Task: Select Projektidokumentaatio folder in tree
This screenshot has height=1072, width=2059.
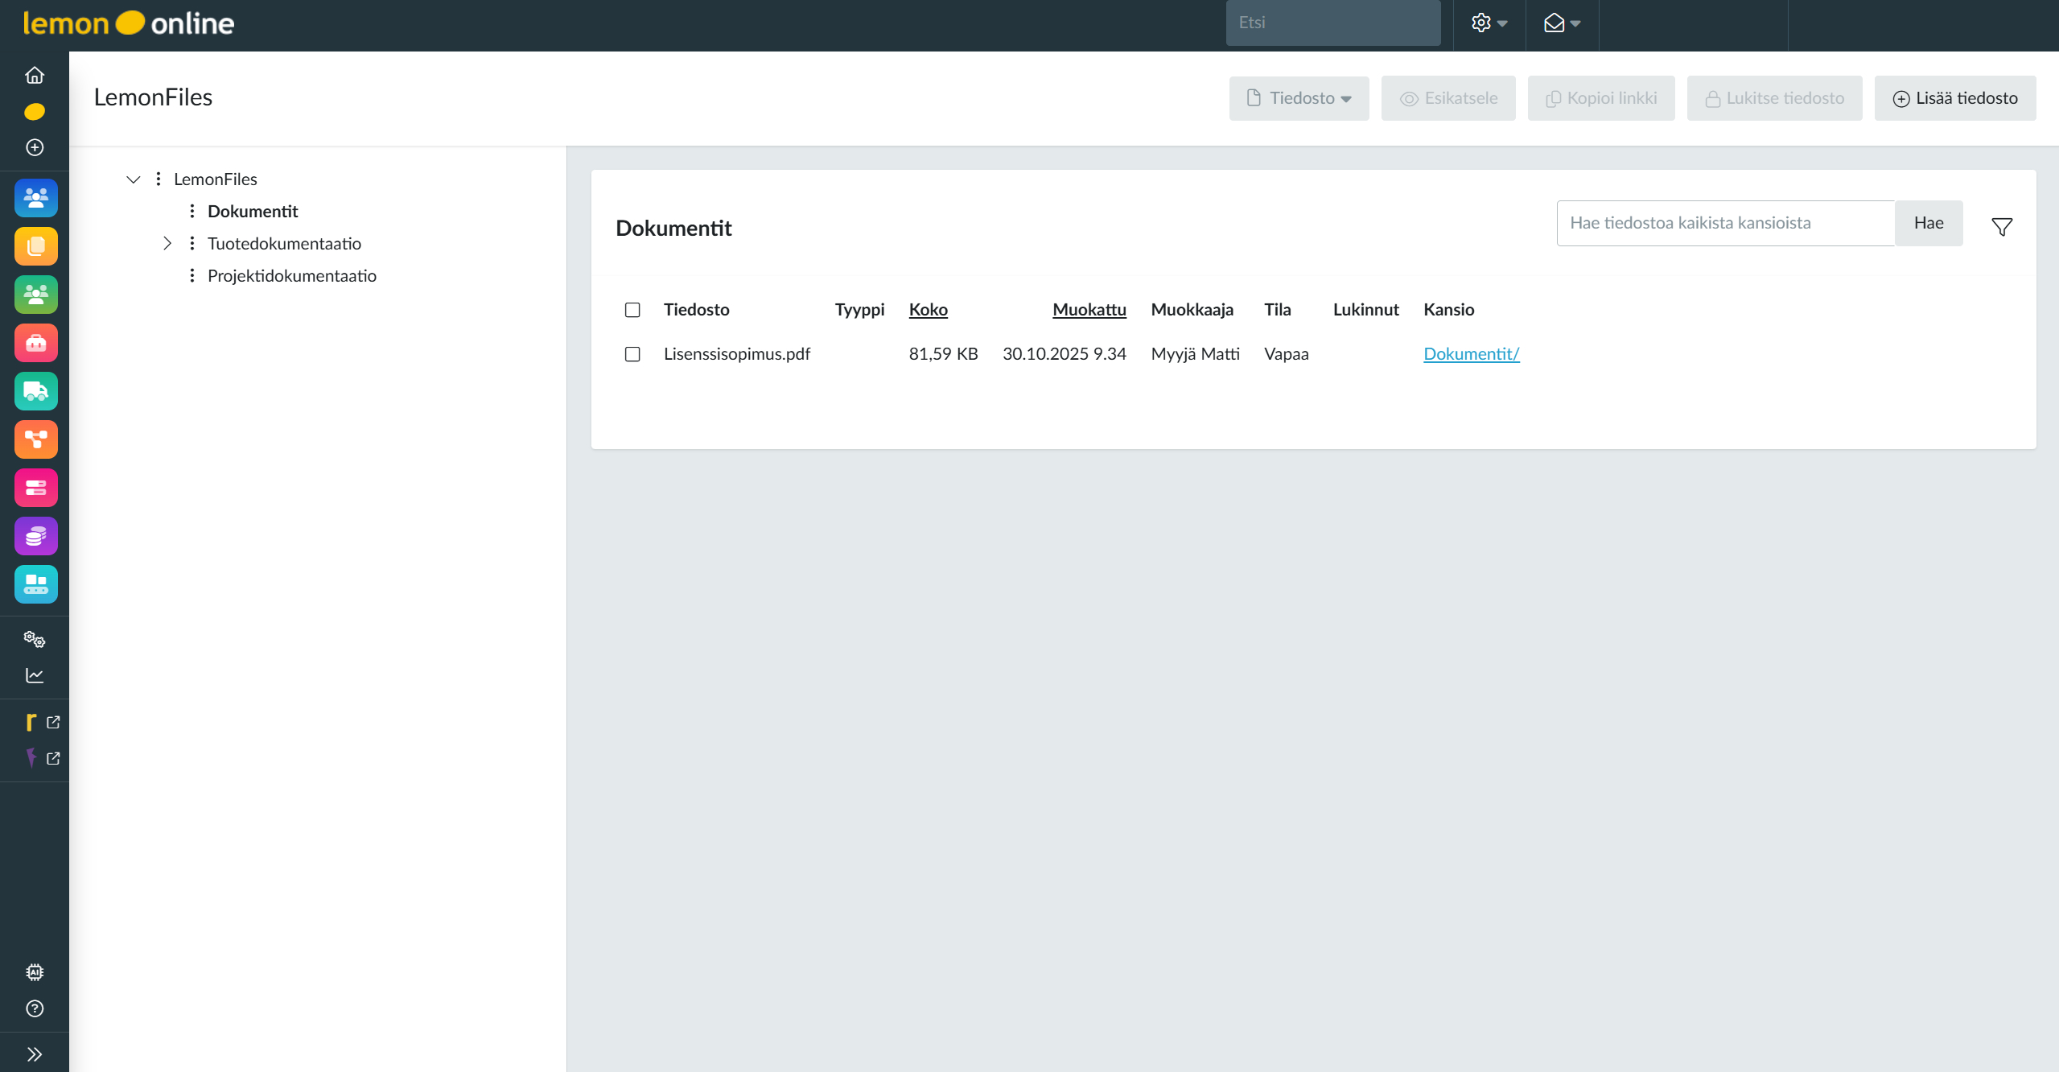Action: tap(291, 276)
